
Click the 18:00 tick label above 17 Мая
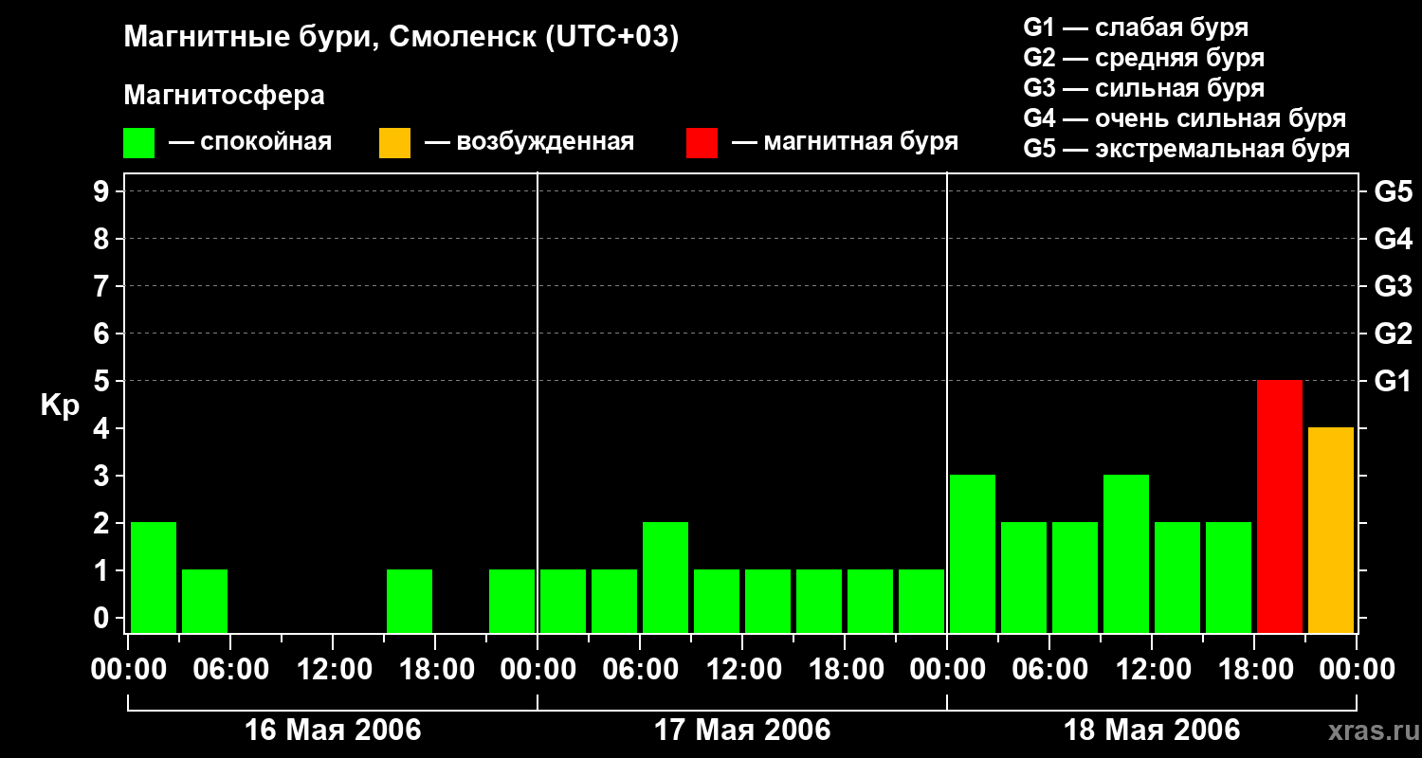click(845, 670)
